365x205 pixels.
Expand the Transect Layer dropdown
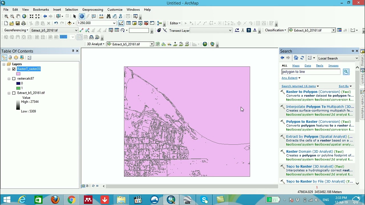click(x=230, y=30)
